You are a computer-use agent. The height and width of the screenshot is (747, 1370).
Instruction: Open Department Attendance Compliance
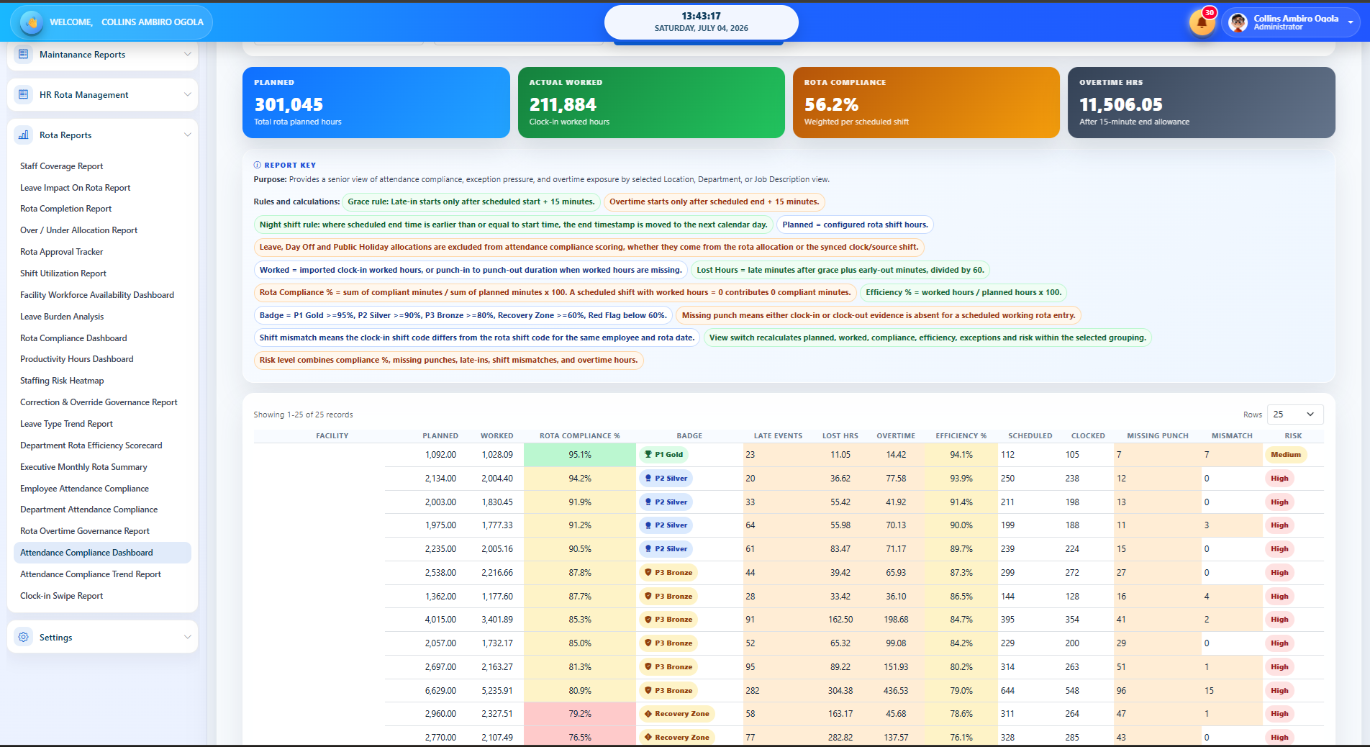pyautogui.click(x=89, y=510)
